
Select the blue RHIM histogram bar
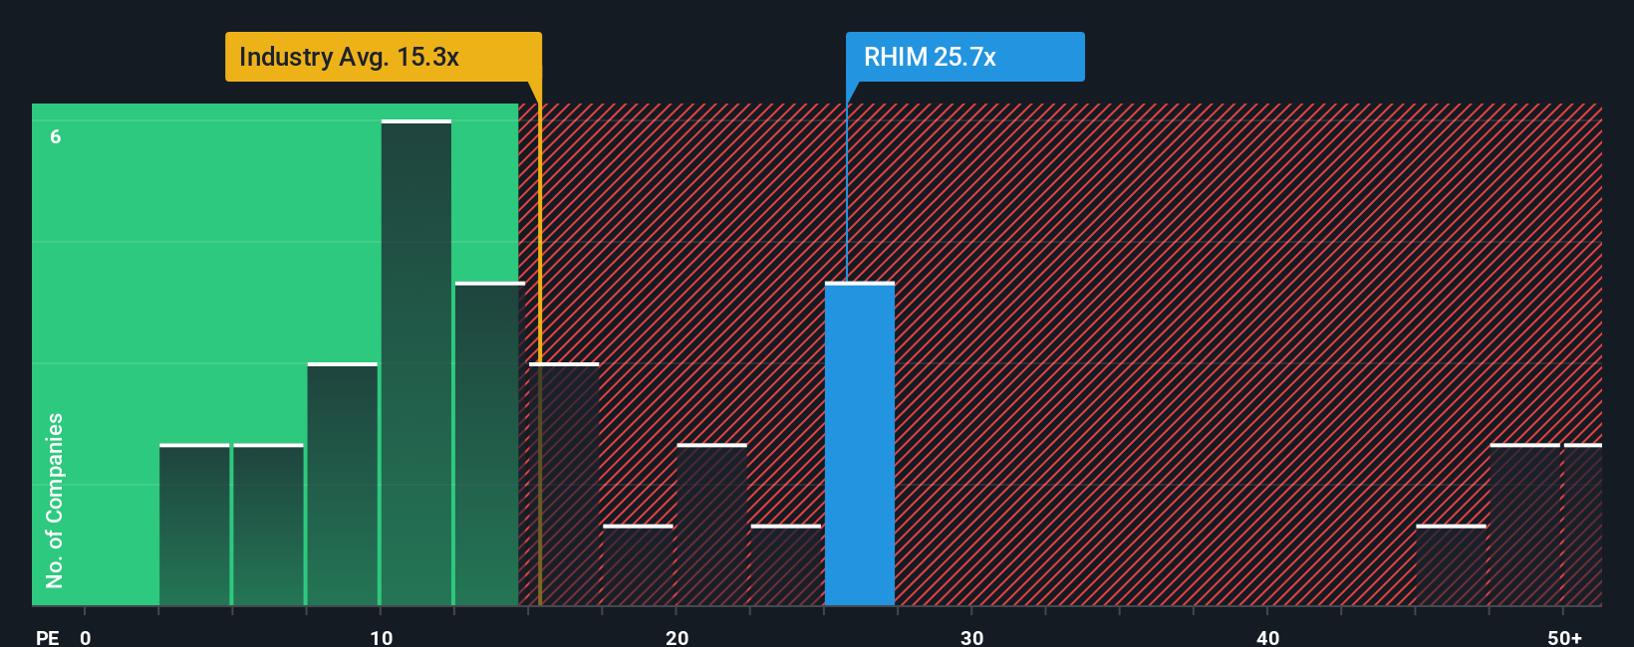pyautogui.click(x=860, y=444)
